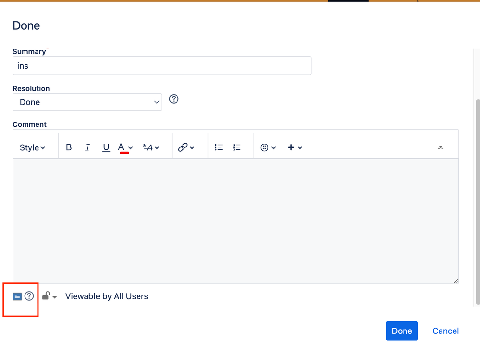The height and width of the screenshot is (356, 480).
Task: Create a bullet list in the comment
Action: click(219, 147)
